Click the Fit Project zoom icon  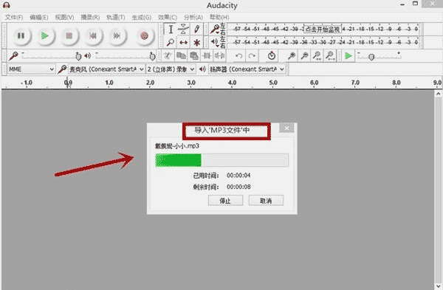330,56
